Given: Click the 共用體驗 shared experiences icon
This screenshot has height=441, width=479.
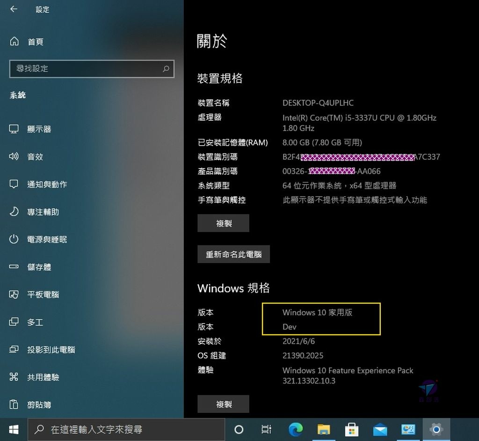Looking at the screenshot, I should point(14,377).
